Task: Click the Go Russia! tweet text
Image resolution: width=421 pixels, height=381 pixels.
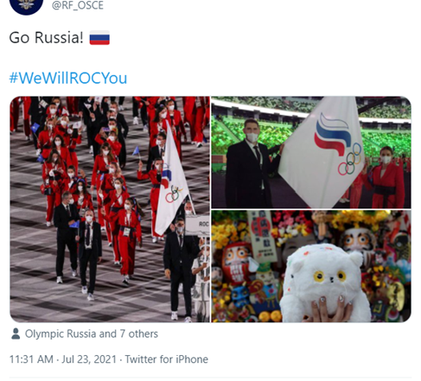Action: coord(46,38)
